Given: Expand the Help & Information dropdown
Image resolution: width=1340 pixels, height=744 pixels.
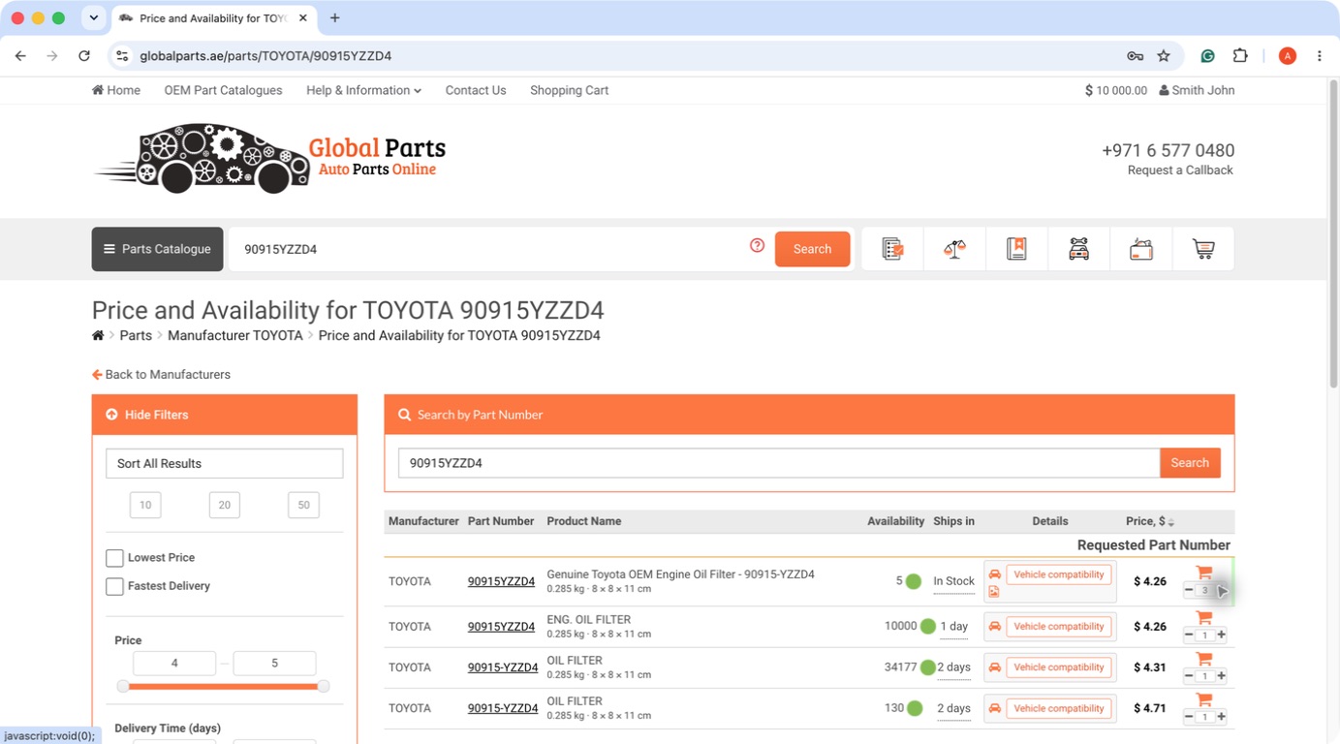Looking at the screenshot, I should tap(363, 90).
